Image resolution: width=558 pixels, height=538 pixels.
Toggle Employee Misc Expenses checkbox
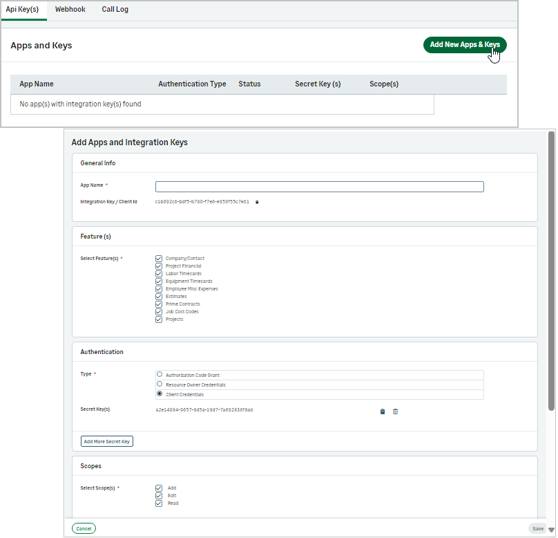(159, 289)
